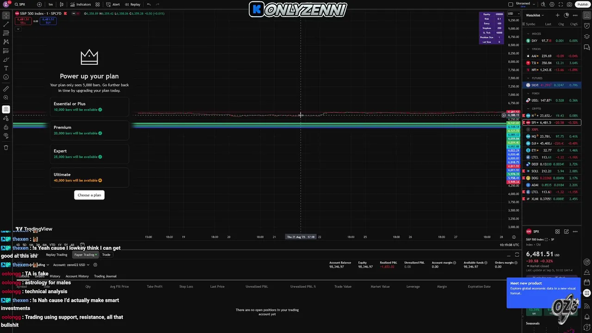
Task: Select the Ultimate plan option
Action: click(89, 177)
